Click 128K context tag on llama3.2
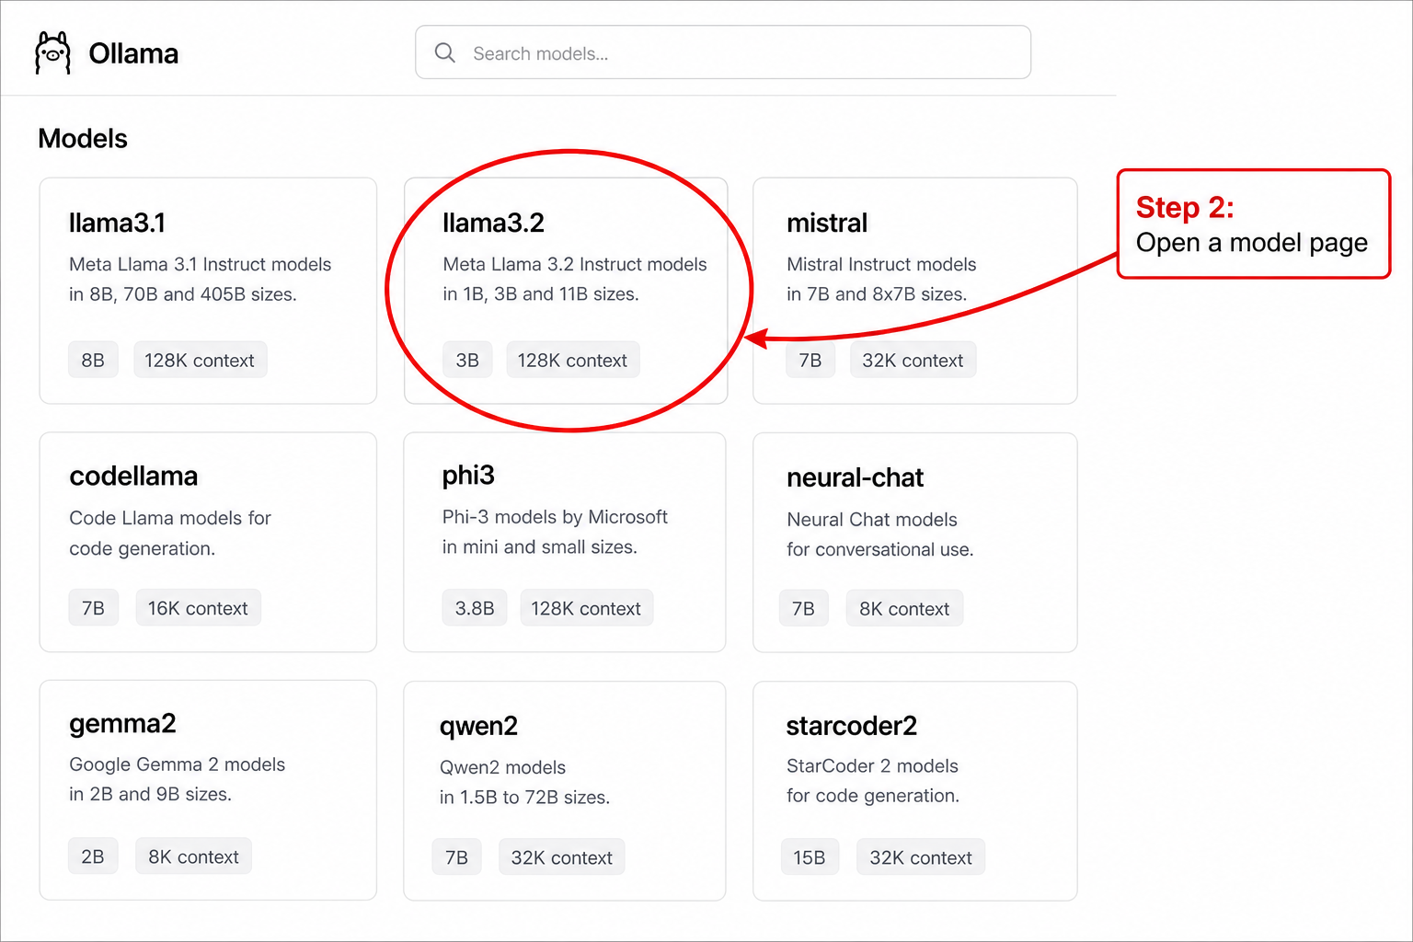Image resolution: width=1413 pixels, height=942 pixels. 572,360
